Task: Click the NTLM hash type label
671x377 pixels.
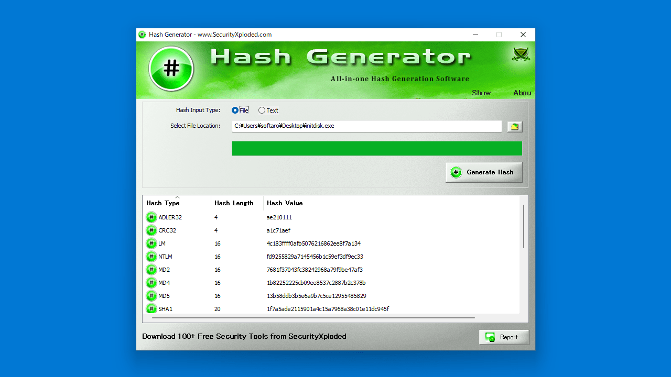Action: click(165, 257)
